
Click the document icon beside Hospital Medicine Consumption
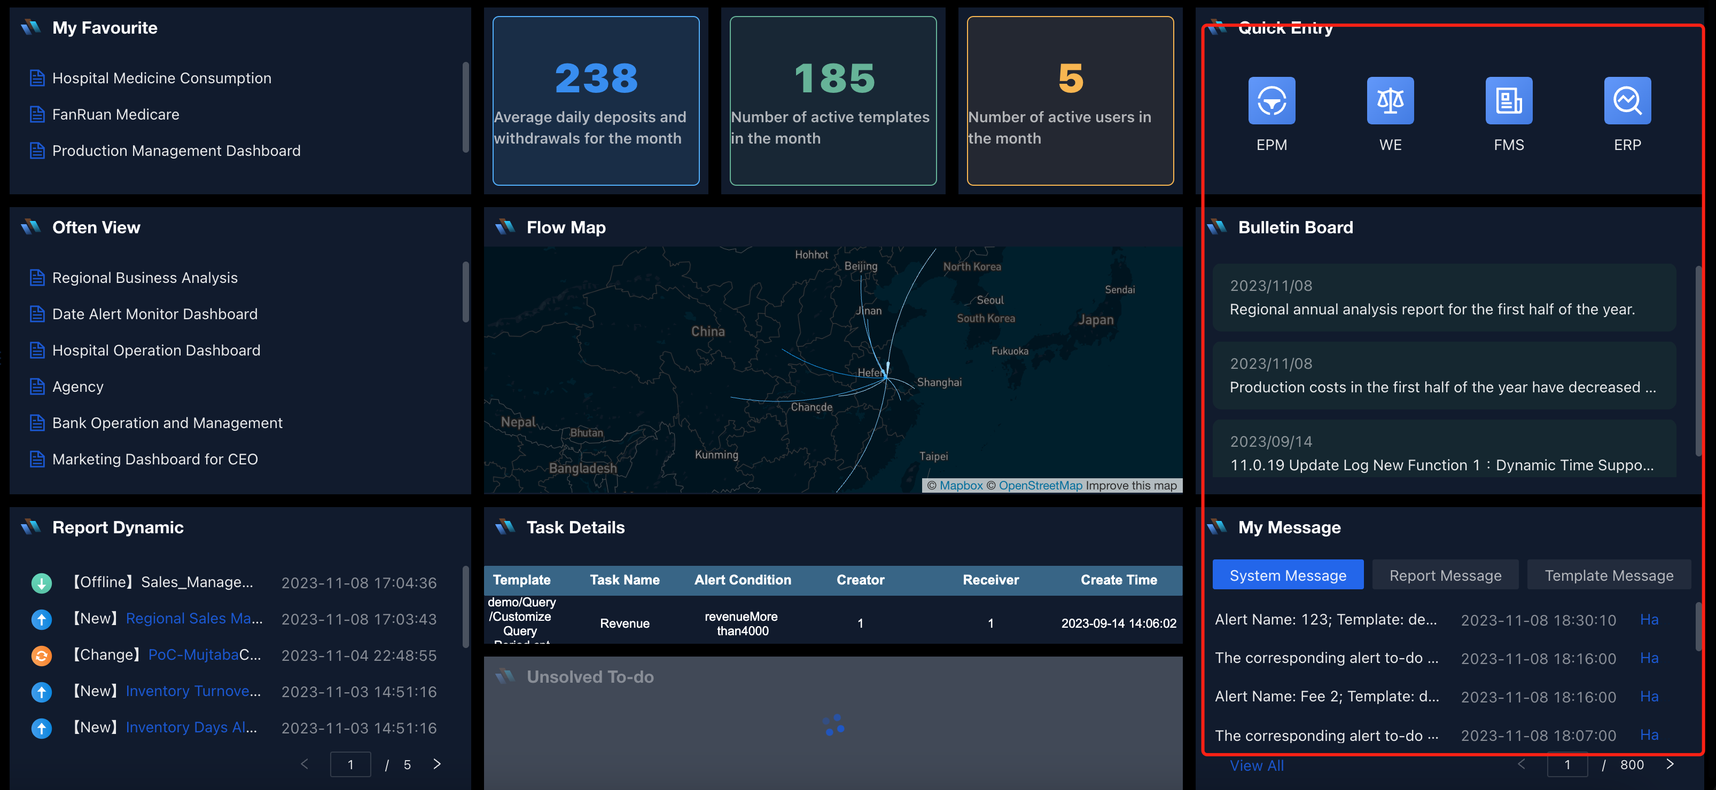(x=37, y=77)
